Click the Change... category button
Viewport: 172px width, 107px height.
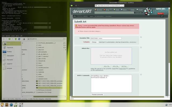pyautogui.click(x=94, y=42)
